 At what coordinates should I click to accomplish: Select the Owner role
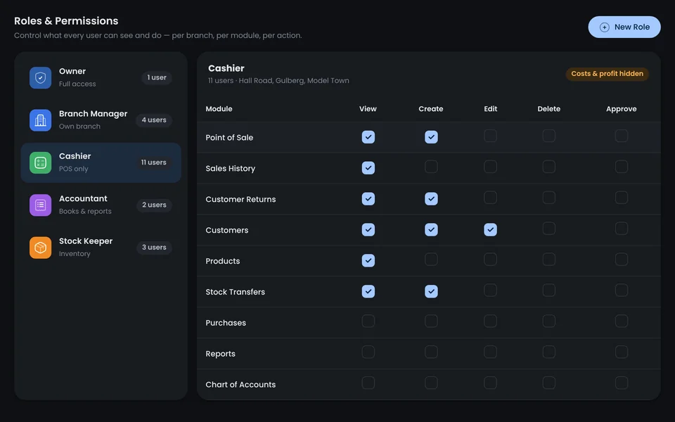click(101, 77)
